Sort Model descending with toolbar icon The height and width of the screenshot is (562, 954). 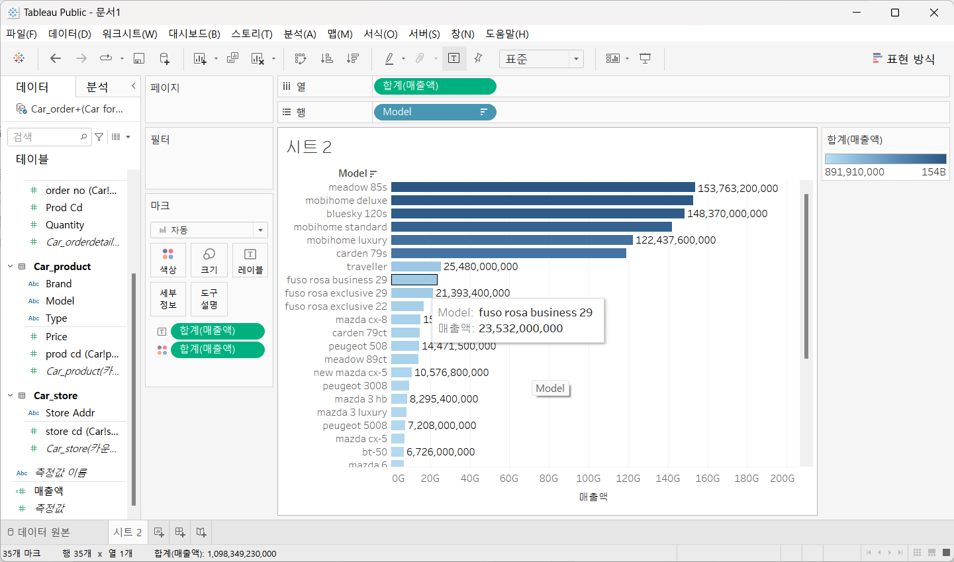(x=353, y=58)
